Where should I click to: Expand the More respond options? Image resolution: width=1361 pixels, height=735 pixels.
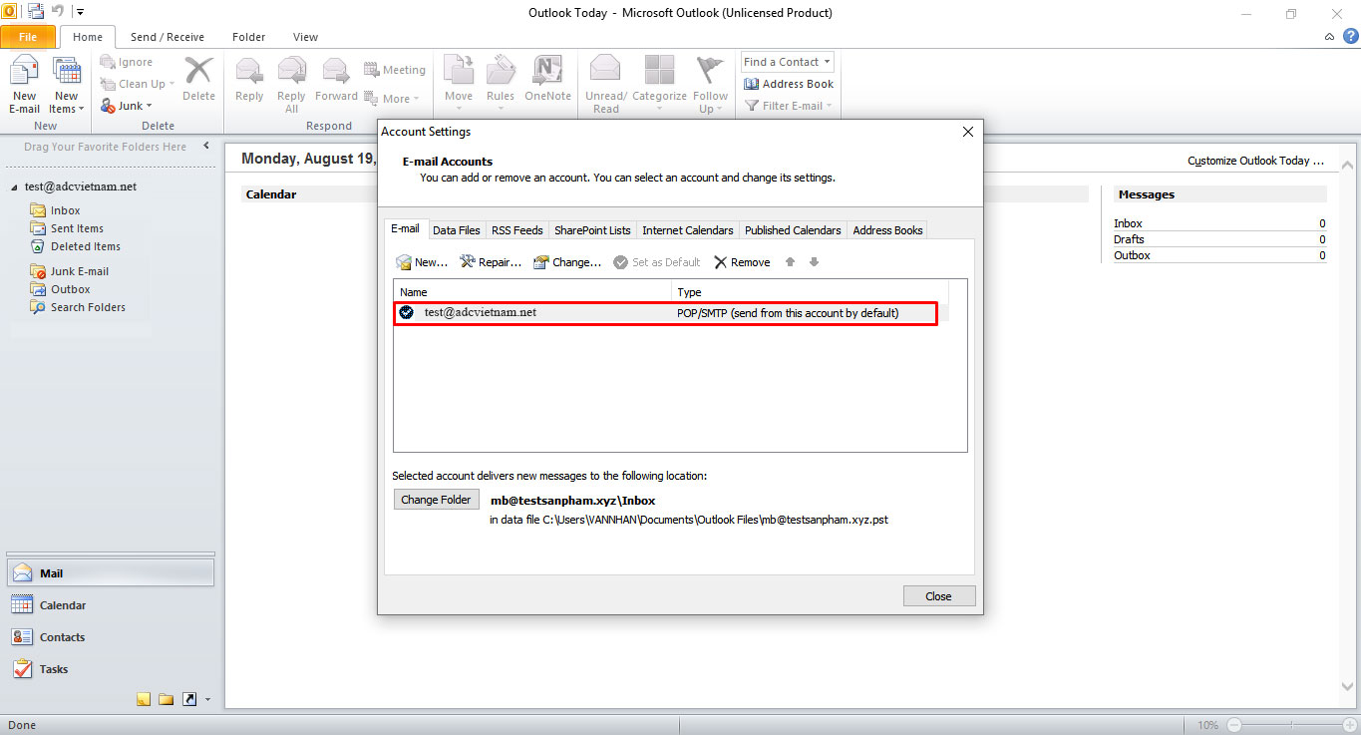click(x=392, y=99)
